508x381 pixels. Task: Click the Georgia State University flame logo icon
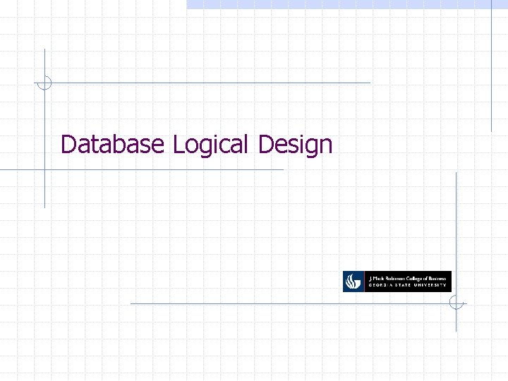pos(353,282)
